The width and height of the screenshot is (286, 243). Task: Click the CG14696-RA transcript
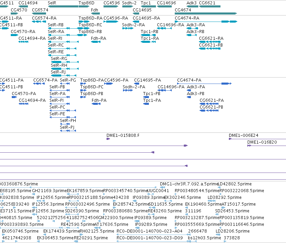(x=164, y=28)
